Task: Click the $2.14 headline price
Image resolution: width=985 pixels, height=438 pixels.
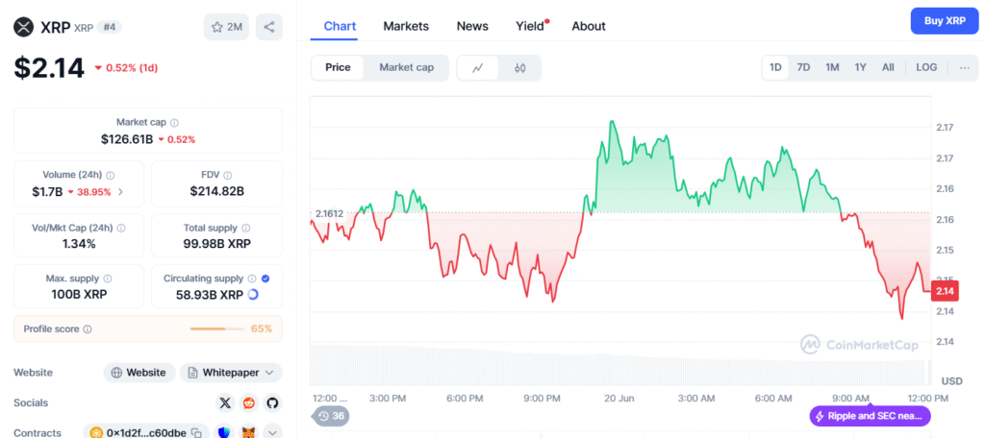Action: (x=49, y=68)
